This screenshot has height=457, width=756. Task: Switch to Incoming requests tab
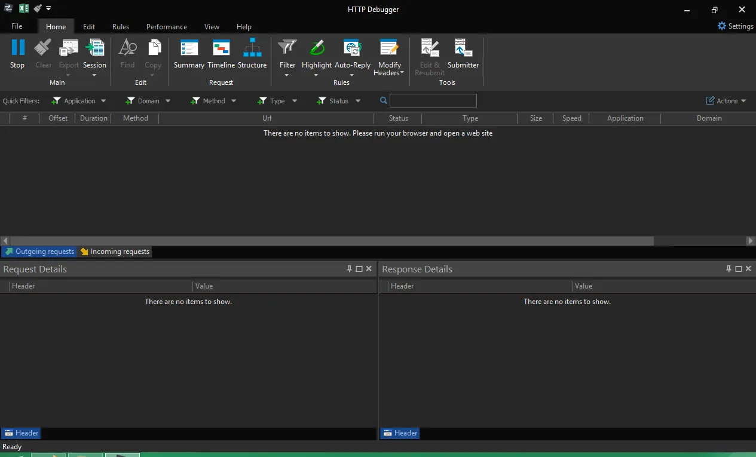(x=115, y=251)
